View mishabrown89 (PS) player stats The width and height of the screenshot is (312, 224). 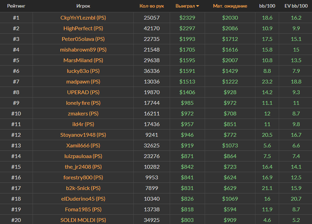click(83, 50)
